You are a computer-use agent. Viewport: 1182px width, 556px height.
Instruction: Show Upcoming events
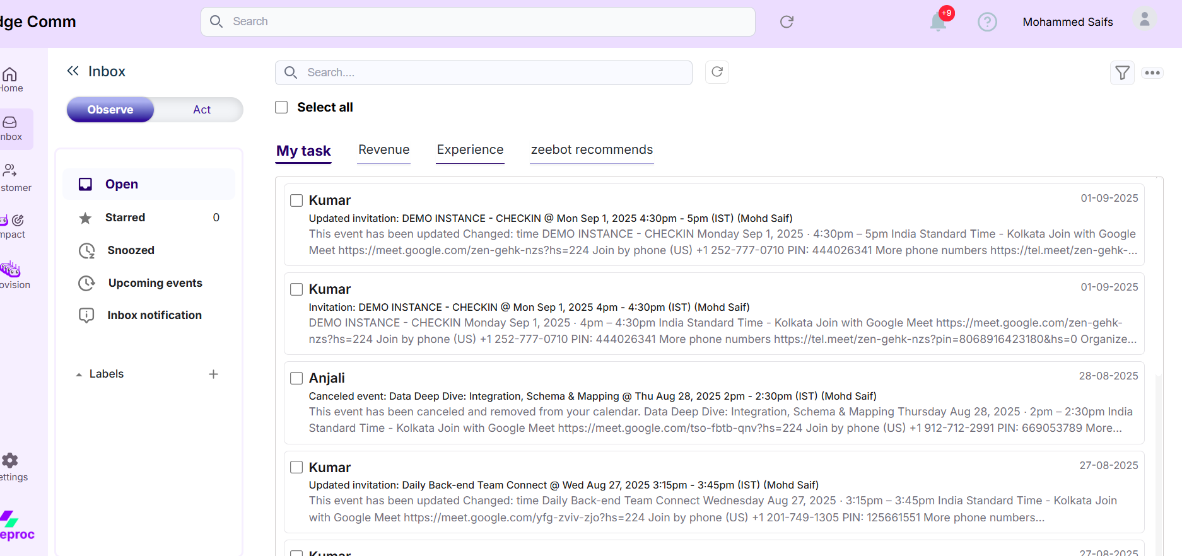(x=155, y=283)
